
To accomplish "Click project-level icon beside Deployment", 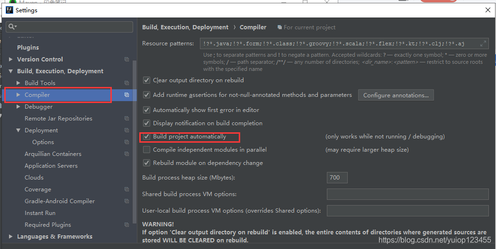I will [126, 130].
